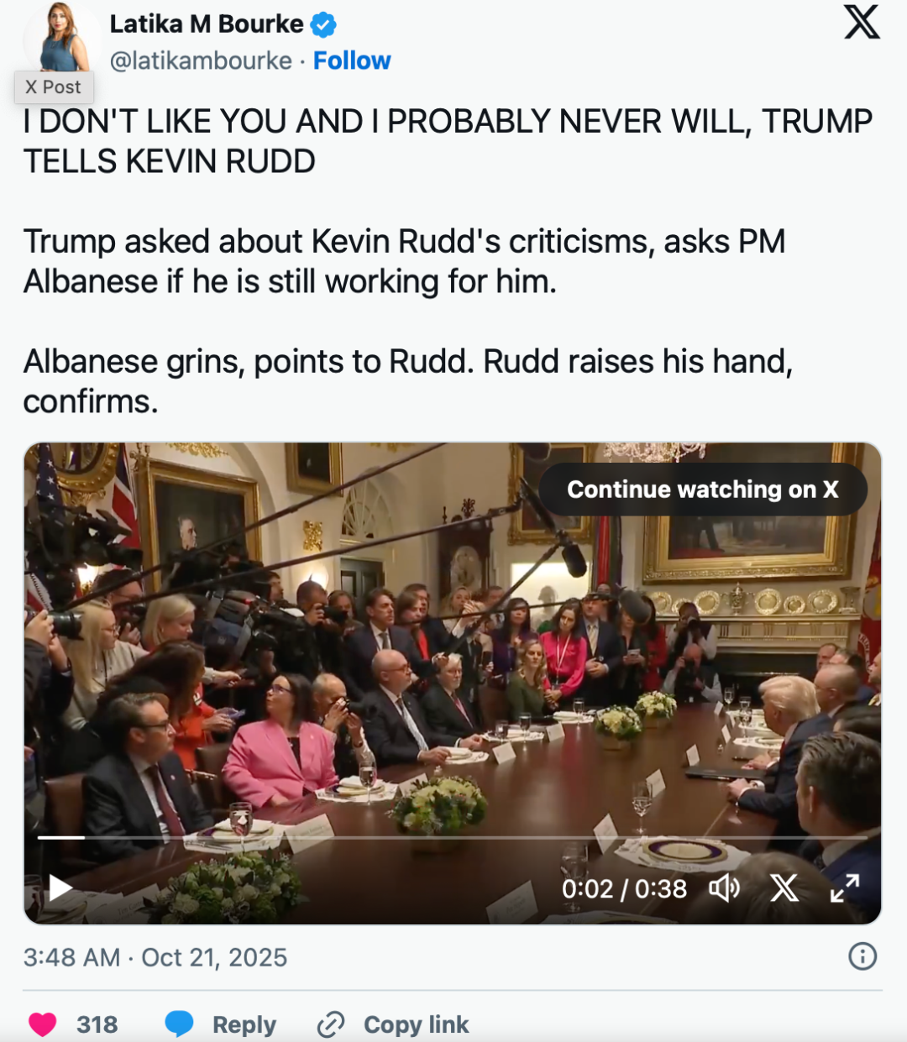Click the chain link copy icon
Image resolution: width=907 pixels, height=1042 pixels.
click(331, 1024)
